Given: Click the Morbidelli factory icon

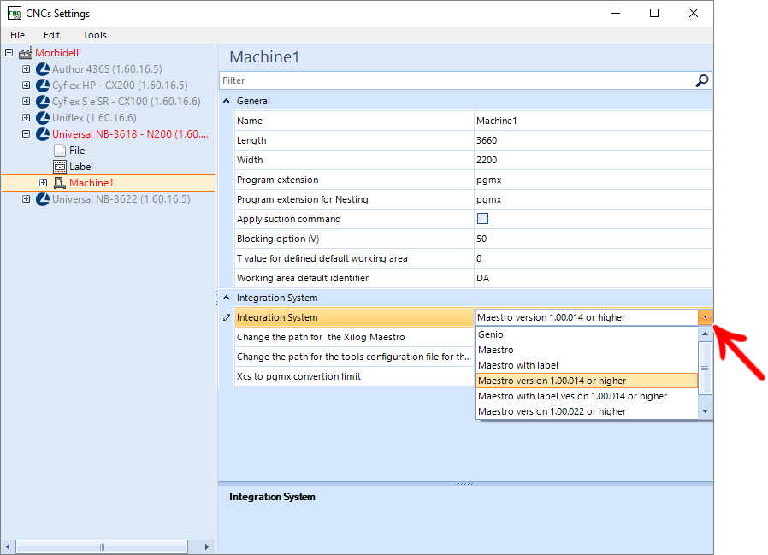Looking at the screenshot, I should click(x=26, y=53).
